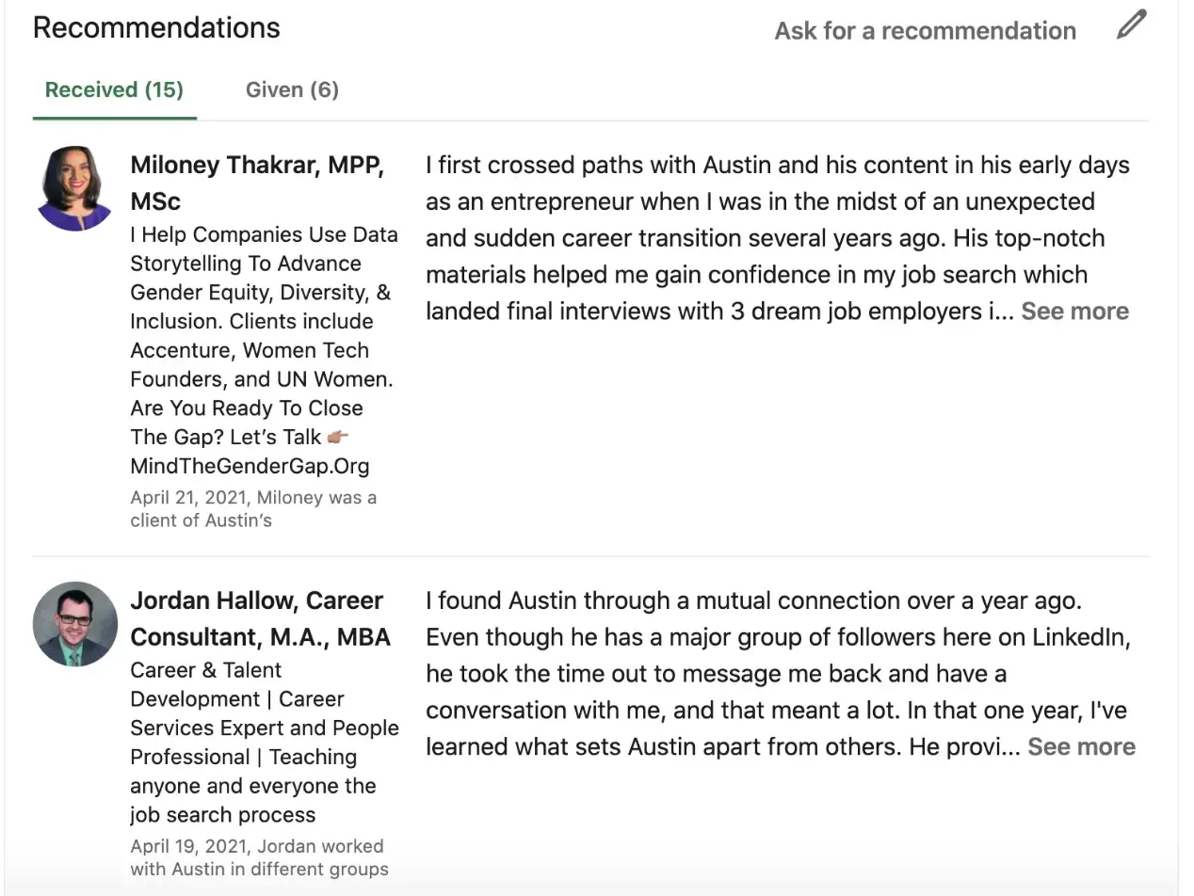Expand Miloney's recommendation with See more

(1074, 311)
